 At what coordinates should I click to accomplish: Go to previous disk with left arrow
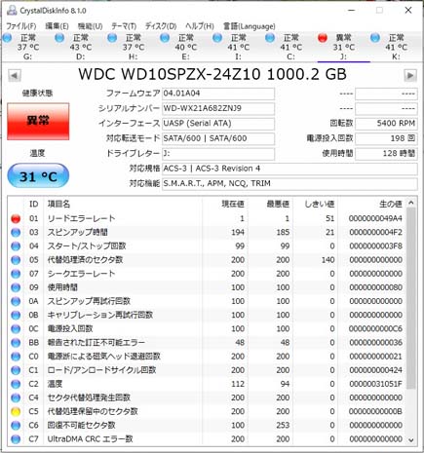14,76
